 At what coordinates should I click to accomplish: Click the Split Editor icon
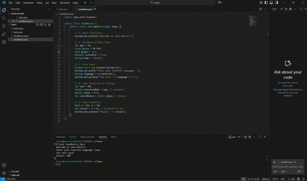click(x=261, y=9)
